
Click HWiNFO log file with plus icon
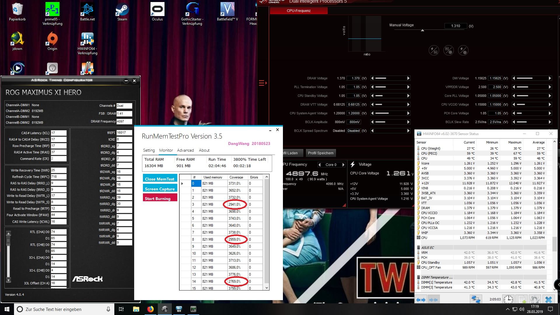click(521, 300)
